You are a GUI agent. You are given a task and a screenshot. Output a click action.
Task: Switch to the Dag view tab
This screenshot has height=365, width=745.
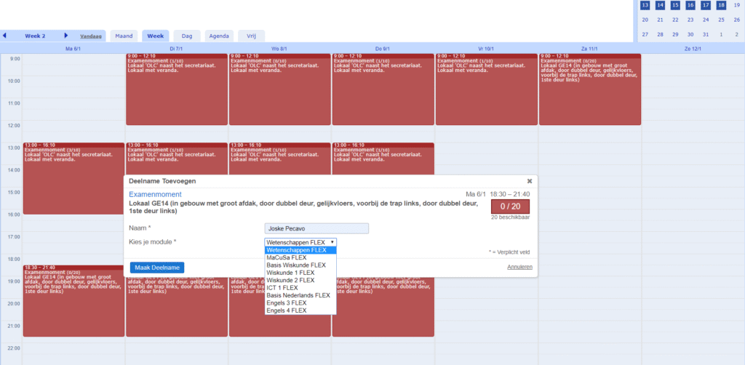(186, 36)
